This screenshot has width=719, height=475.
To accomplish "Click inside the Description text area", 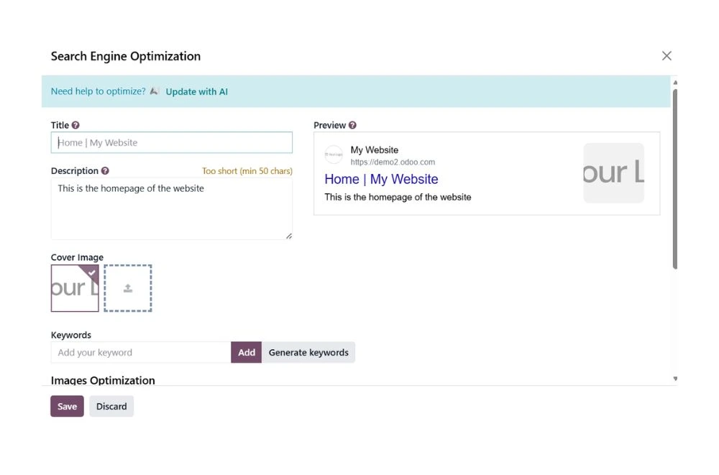I will click(172, 208).
